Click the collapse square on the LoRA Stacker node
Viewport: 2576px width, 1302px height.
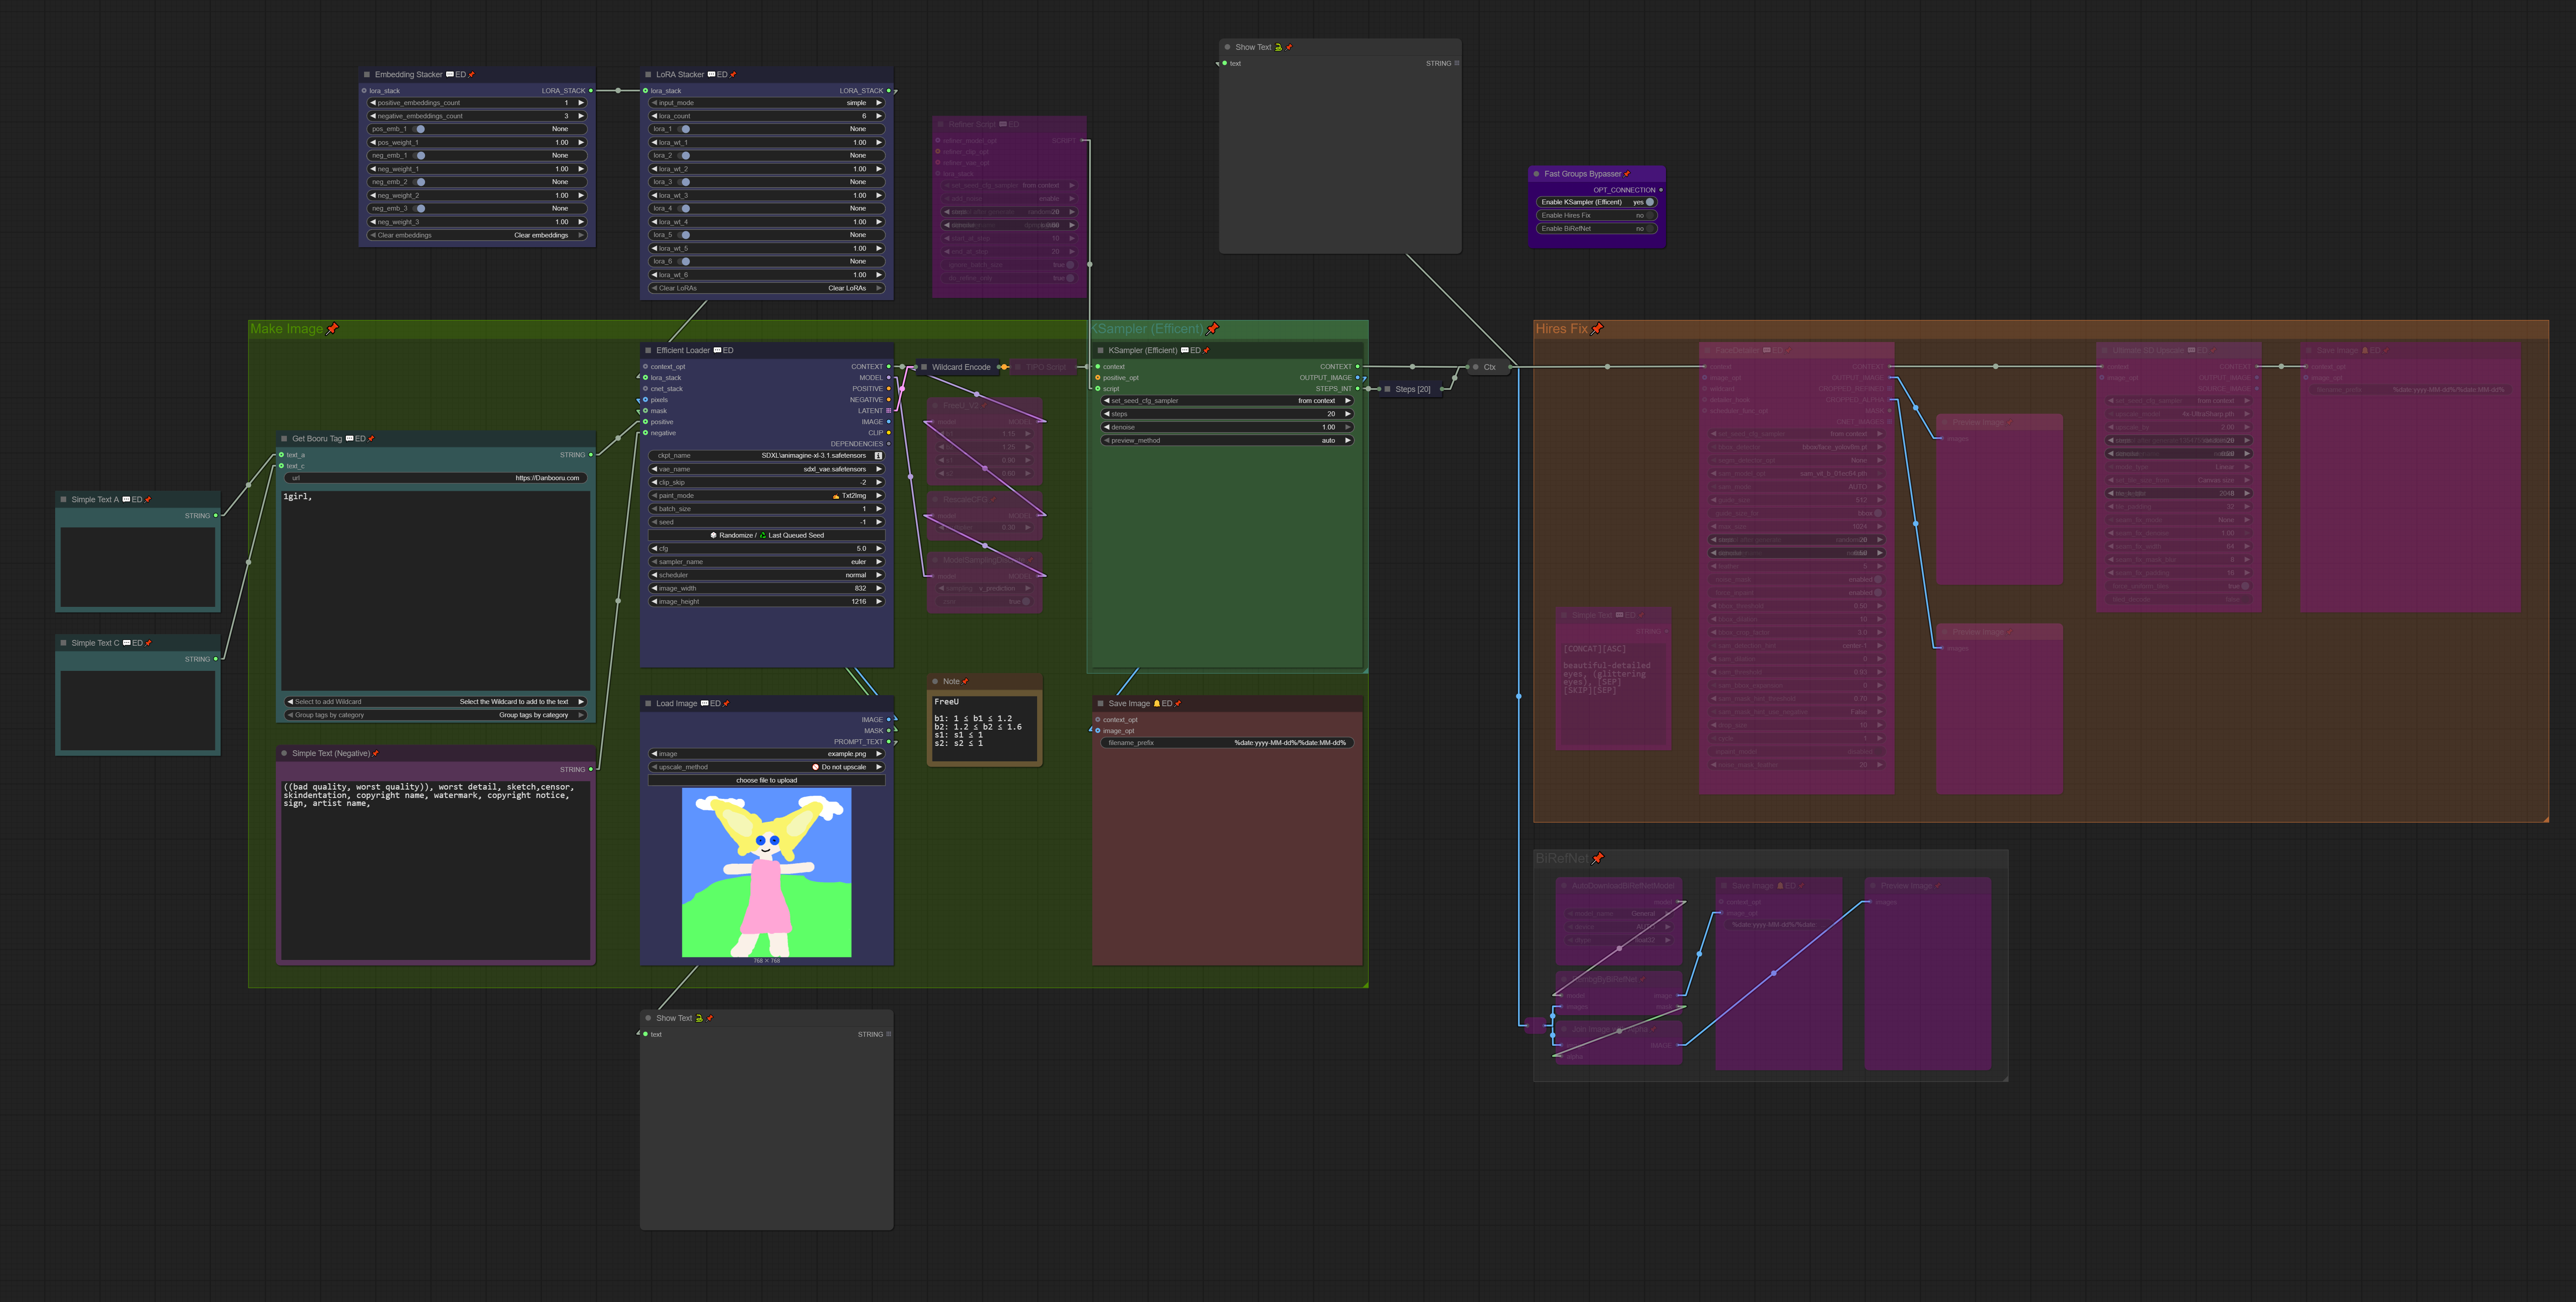[648, 75]
